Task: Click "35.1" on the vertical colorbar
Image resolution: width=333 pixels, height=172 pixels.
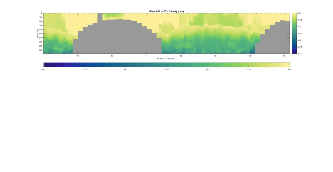Action: (x=299, y=54)
